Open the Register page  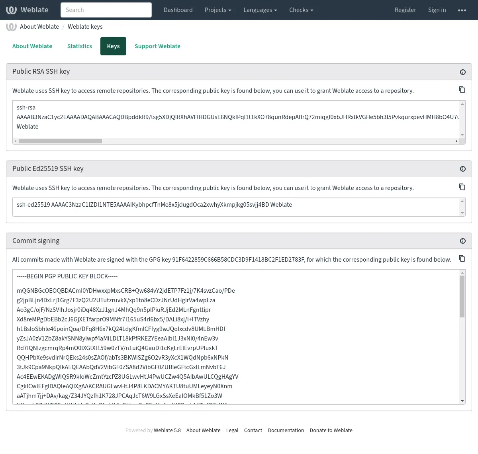[405, 10]
